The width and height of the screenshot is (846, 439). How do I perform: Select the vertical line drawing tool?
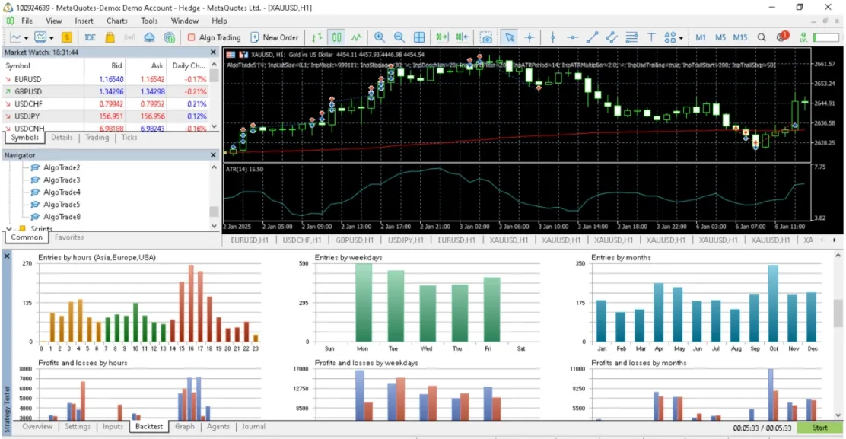click(x=552, y=37)
